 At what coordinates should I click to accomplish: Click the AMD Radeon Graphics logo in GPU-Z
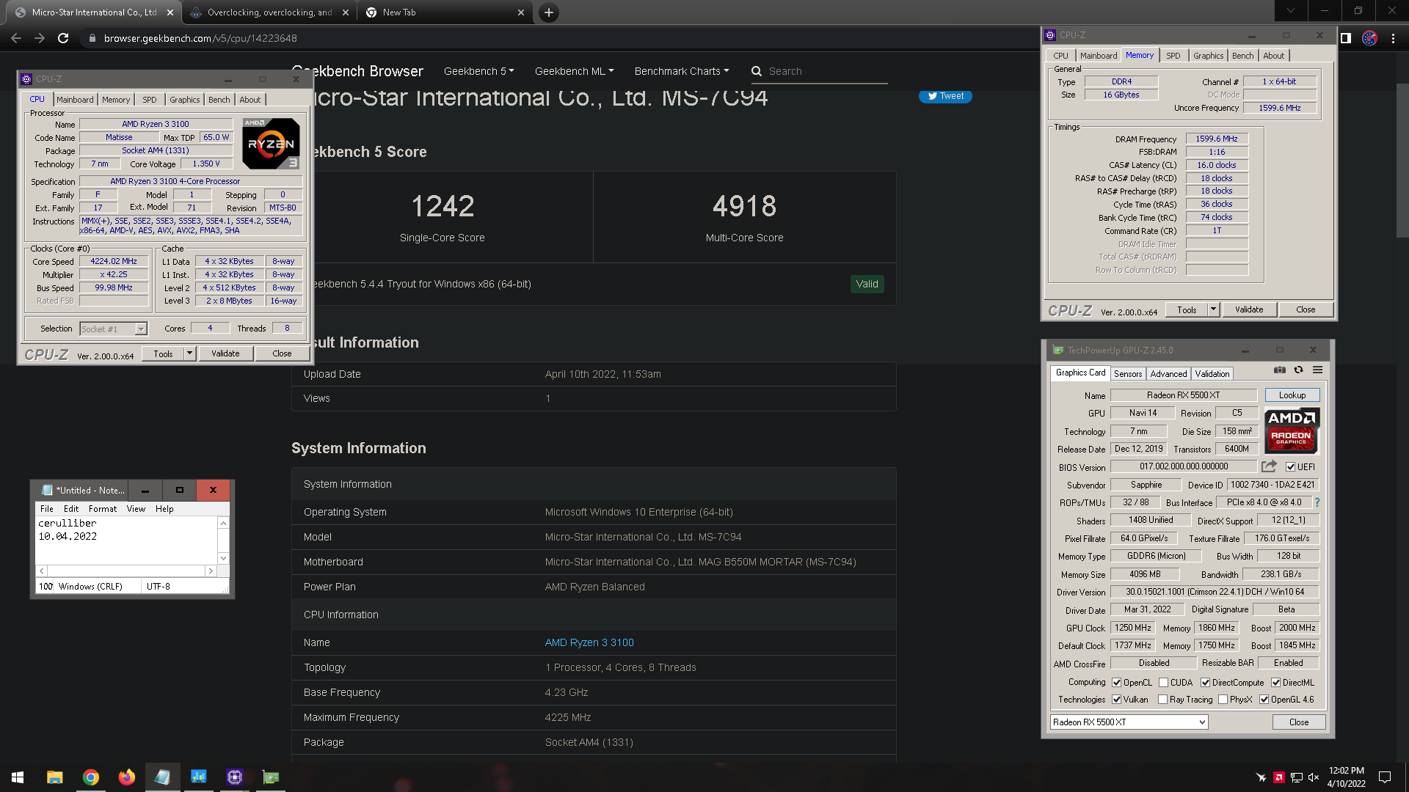tap(1292, 430)
